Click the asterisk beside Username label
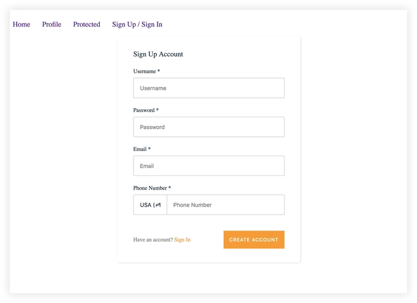Viewport: 417px width, 303px height. click(158, 71)
